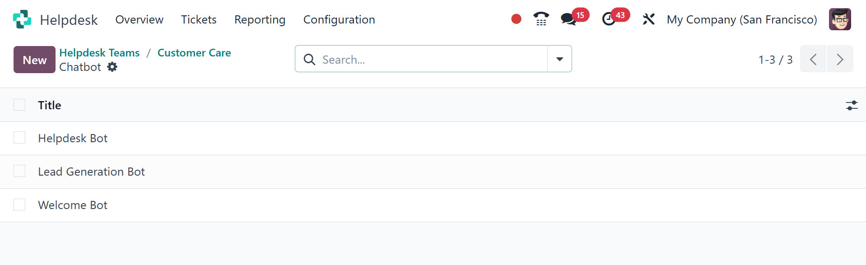The width and height of the screenshot is (866, 265).
Task: Click the user avatar profile picture
Action: click(x=840, y=19)
